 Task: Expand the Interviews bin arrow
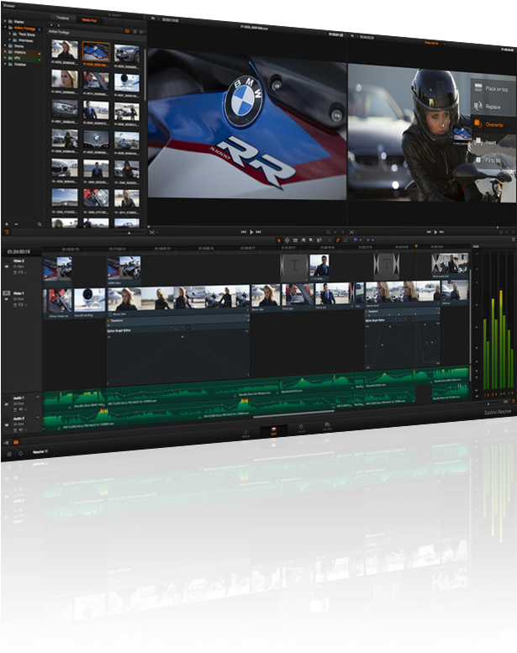[x=9, y=39]
